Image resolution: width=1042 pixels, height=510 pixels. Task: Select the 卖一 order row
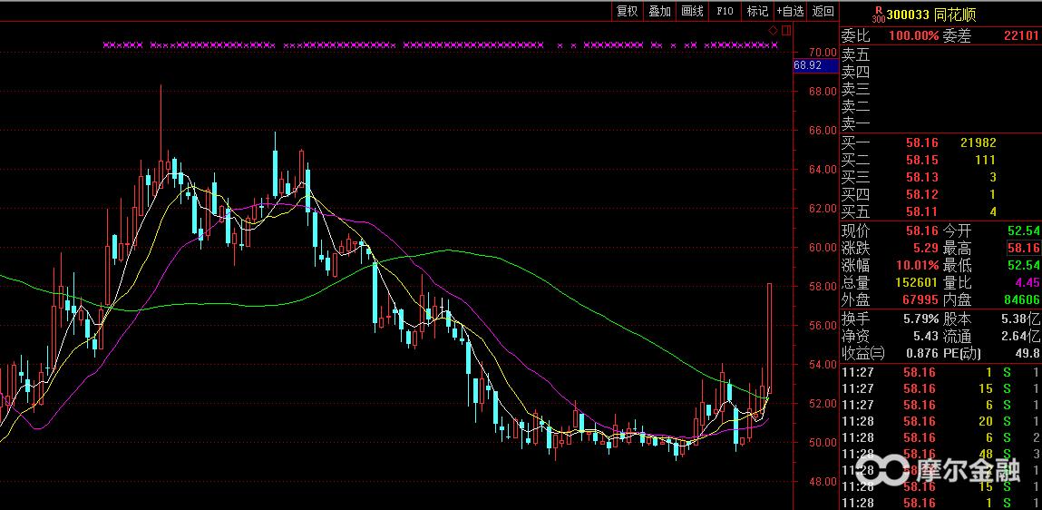[941, 123]
